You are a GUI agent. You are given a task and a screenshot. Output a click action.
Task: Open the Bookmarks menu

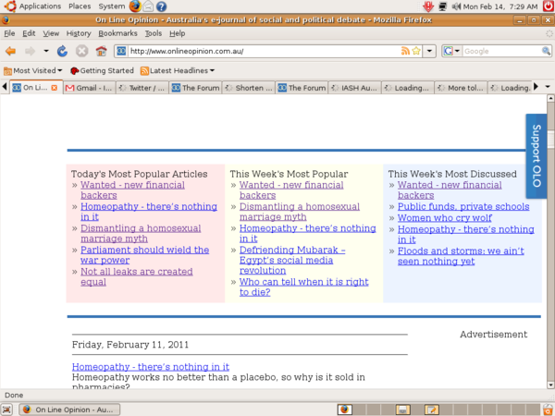(117, 33)
